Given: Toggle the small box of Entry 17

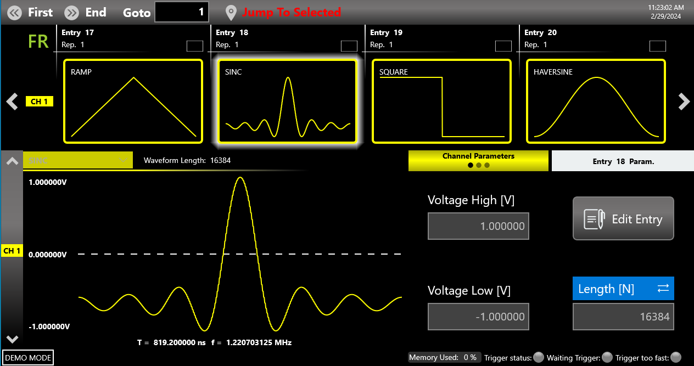Looking at the screenshot, I should point(195,46).
